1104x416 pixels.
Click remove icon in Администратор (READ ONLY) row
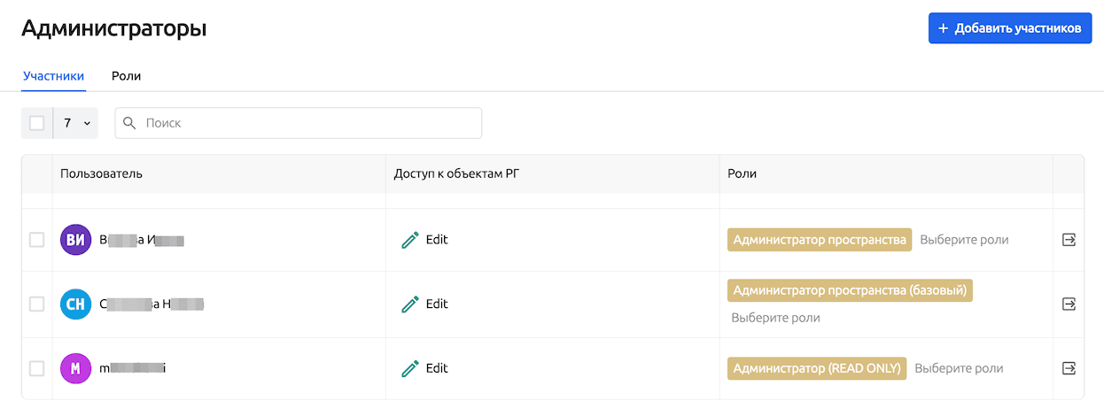pyautogui.click(x=1069, y=368)
